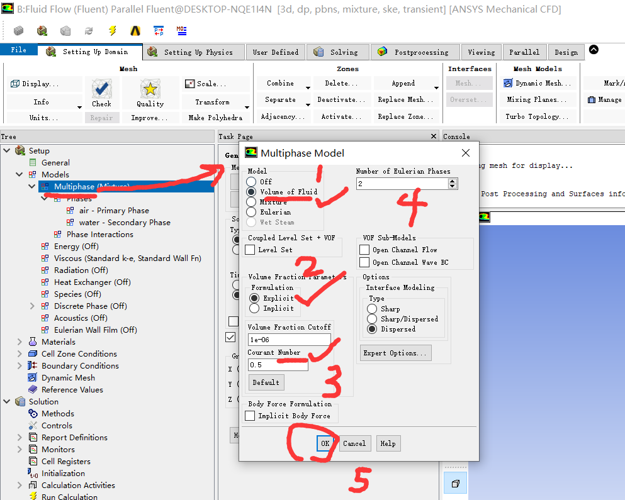
Task: Click the ANSYS logo icon in the quick toolbar
Action: click(x=135, y=31)
